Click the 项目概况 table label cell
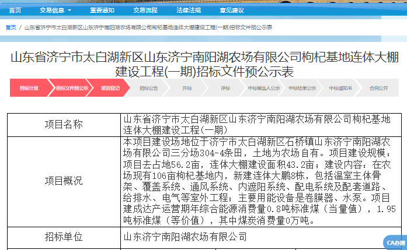The width and height of the screenshot is (407, 250). (x=64, y=181)
